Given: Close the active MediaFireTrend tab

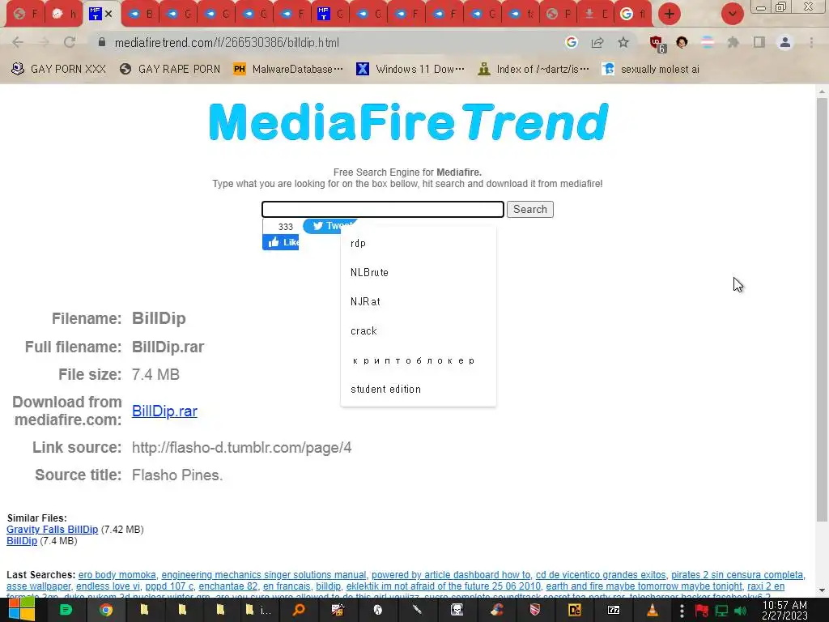Looking at the screenshot, I should pyautogui.click(x=109, y=14).
